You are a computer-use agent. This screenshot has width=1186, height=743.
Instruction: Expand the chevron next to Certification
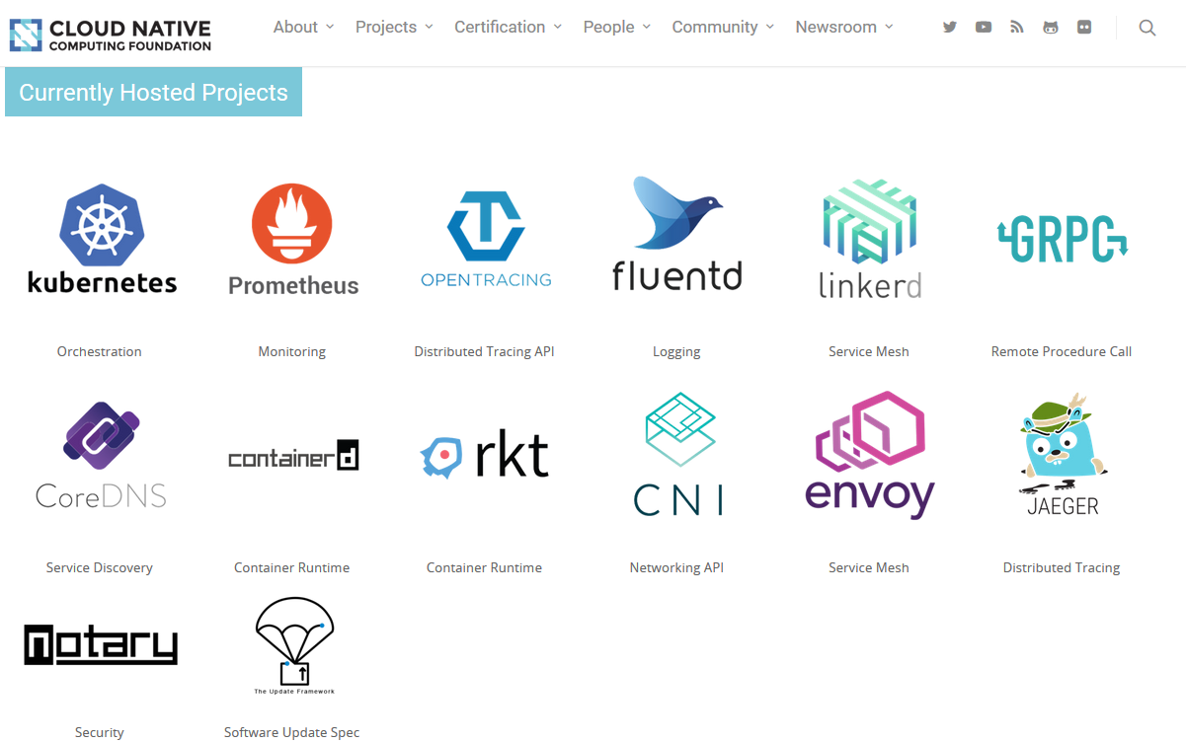(x=558, y=28)
